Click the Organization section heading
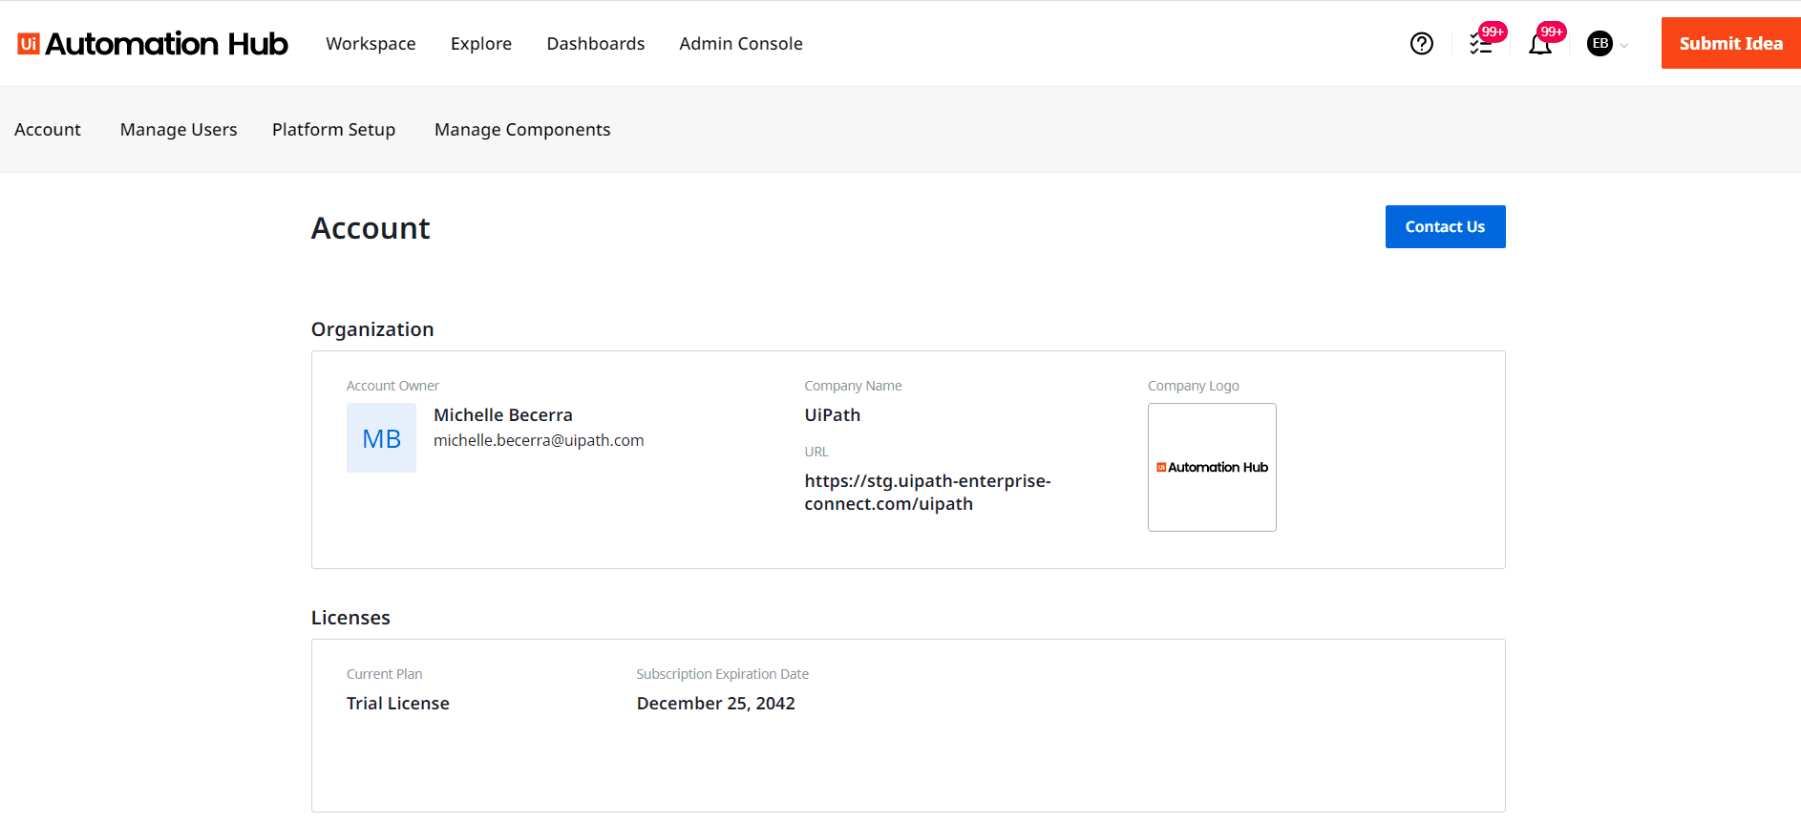Screen dimensions: 1801x823 [372, 329]
